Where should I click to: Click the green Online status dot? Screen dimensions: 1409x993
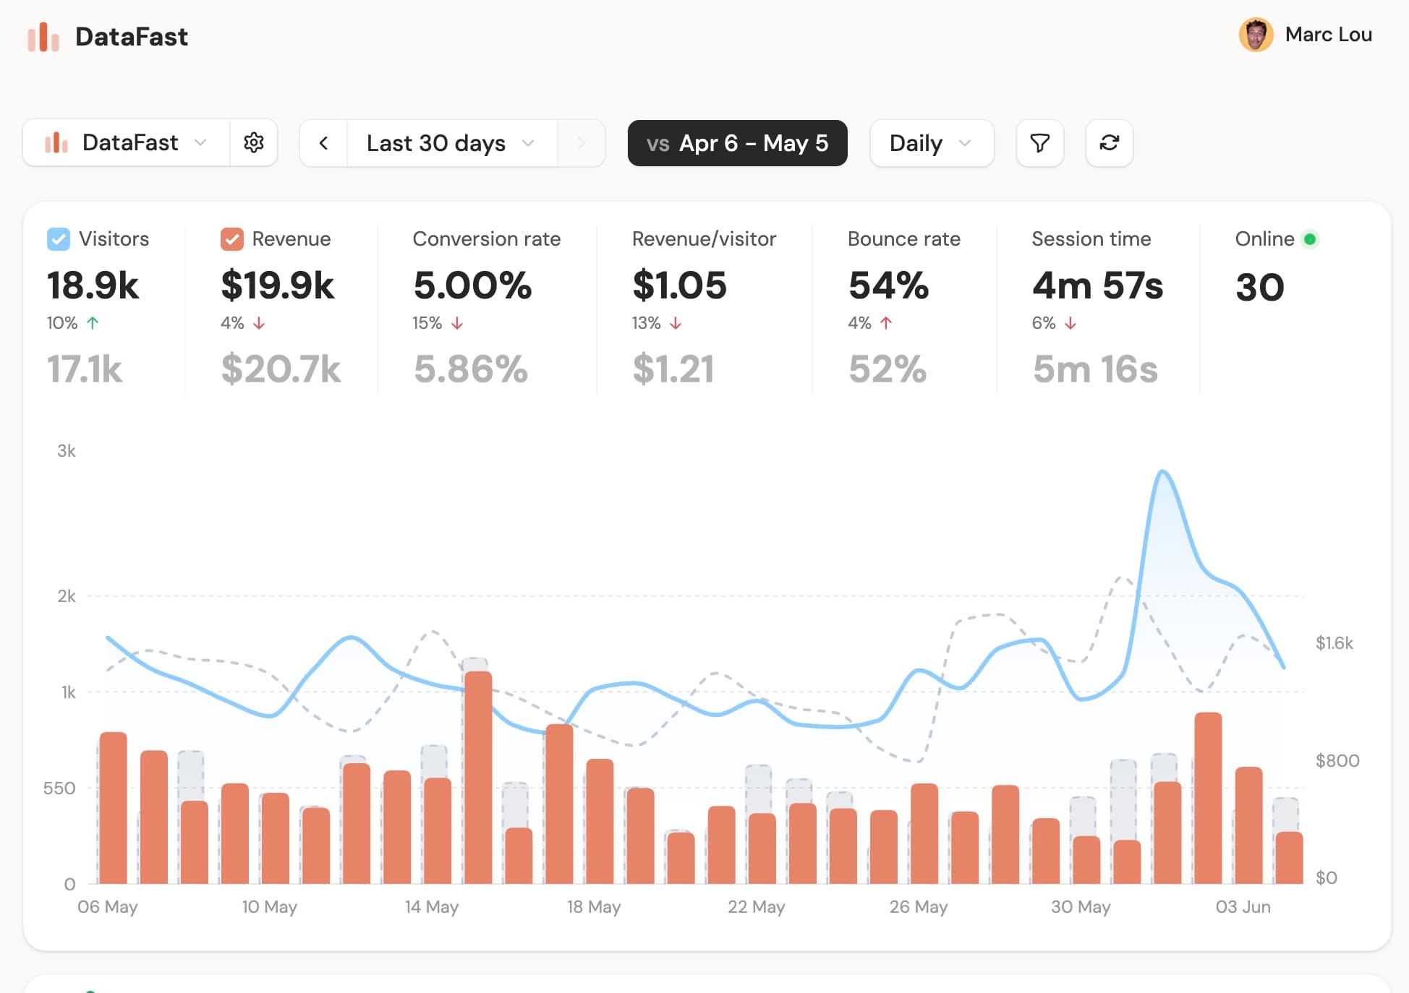pyautogui.click(x=1309, y=239)
